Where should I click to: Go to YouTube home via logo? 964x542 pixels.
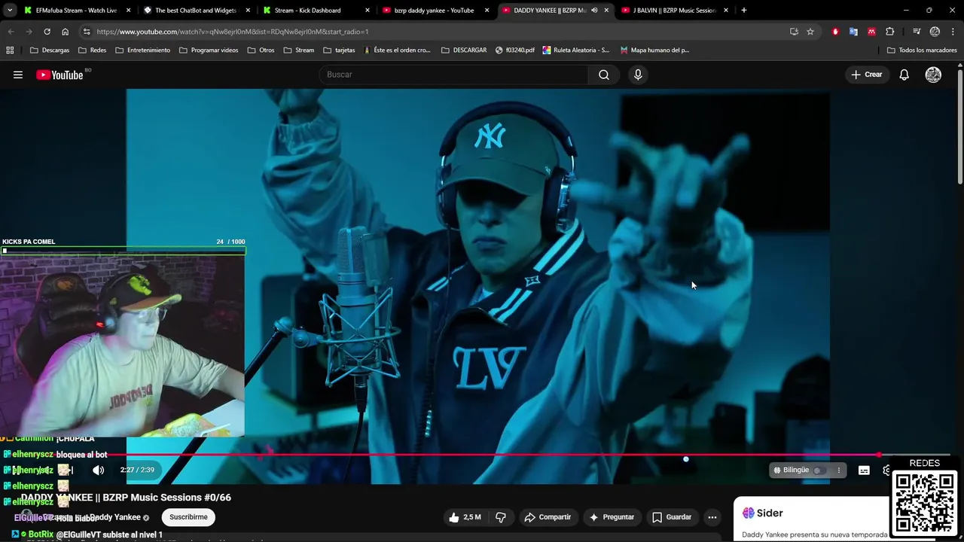tap(59, 75)
